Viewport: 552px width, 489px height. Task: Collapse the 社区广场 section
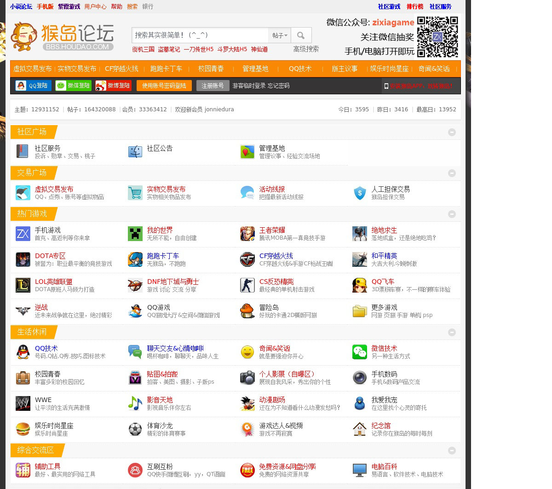point(452,132)
